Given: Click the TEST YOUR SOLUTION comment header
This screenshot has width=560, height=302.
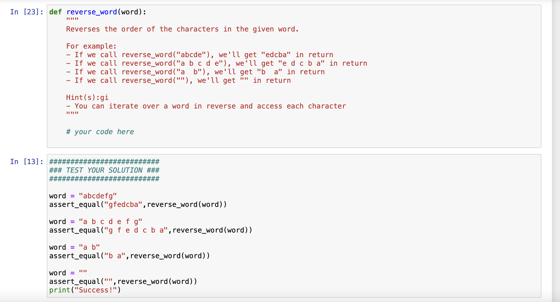Looking at the screenshot, I should (x=104, y=170).
